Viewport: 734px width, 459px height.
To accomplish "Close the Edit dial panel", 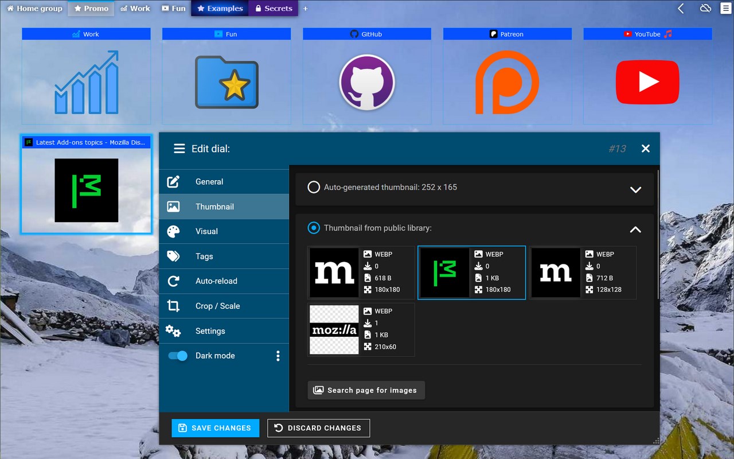I will click(646, 149).
